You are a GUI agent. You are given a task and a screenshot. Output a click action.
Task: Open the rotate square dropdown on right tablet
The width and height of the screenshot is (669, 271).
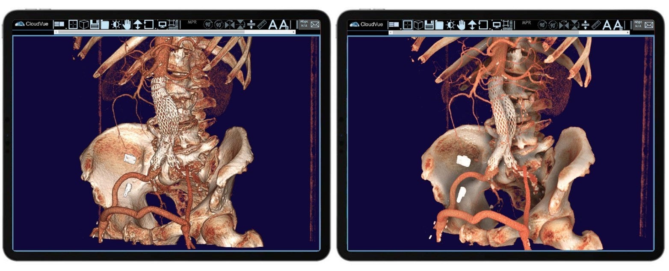point(484,24)
